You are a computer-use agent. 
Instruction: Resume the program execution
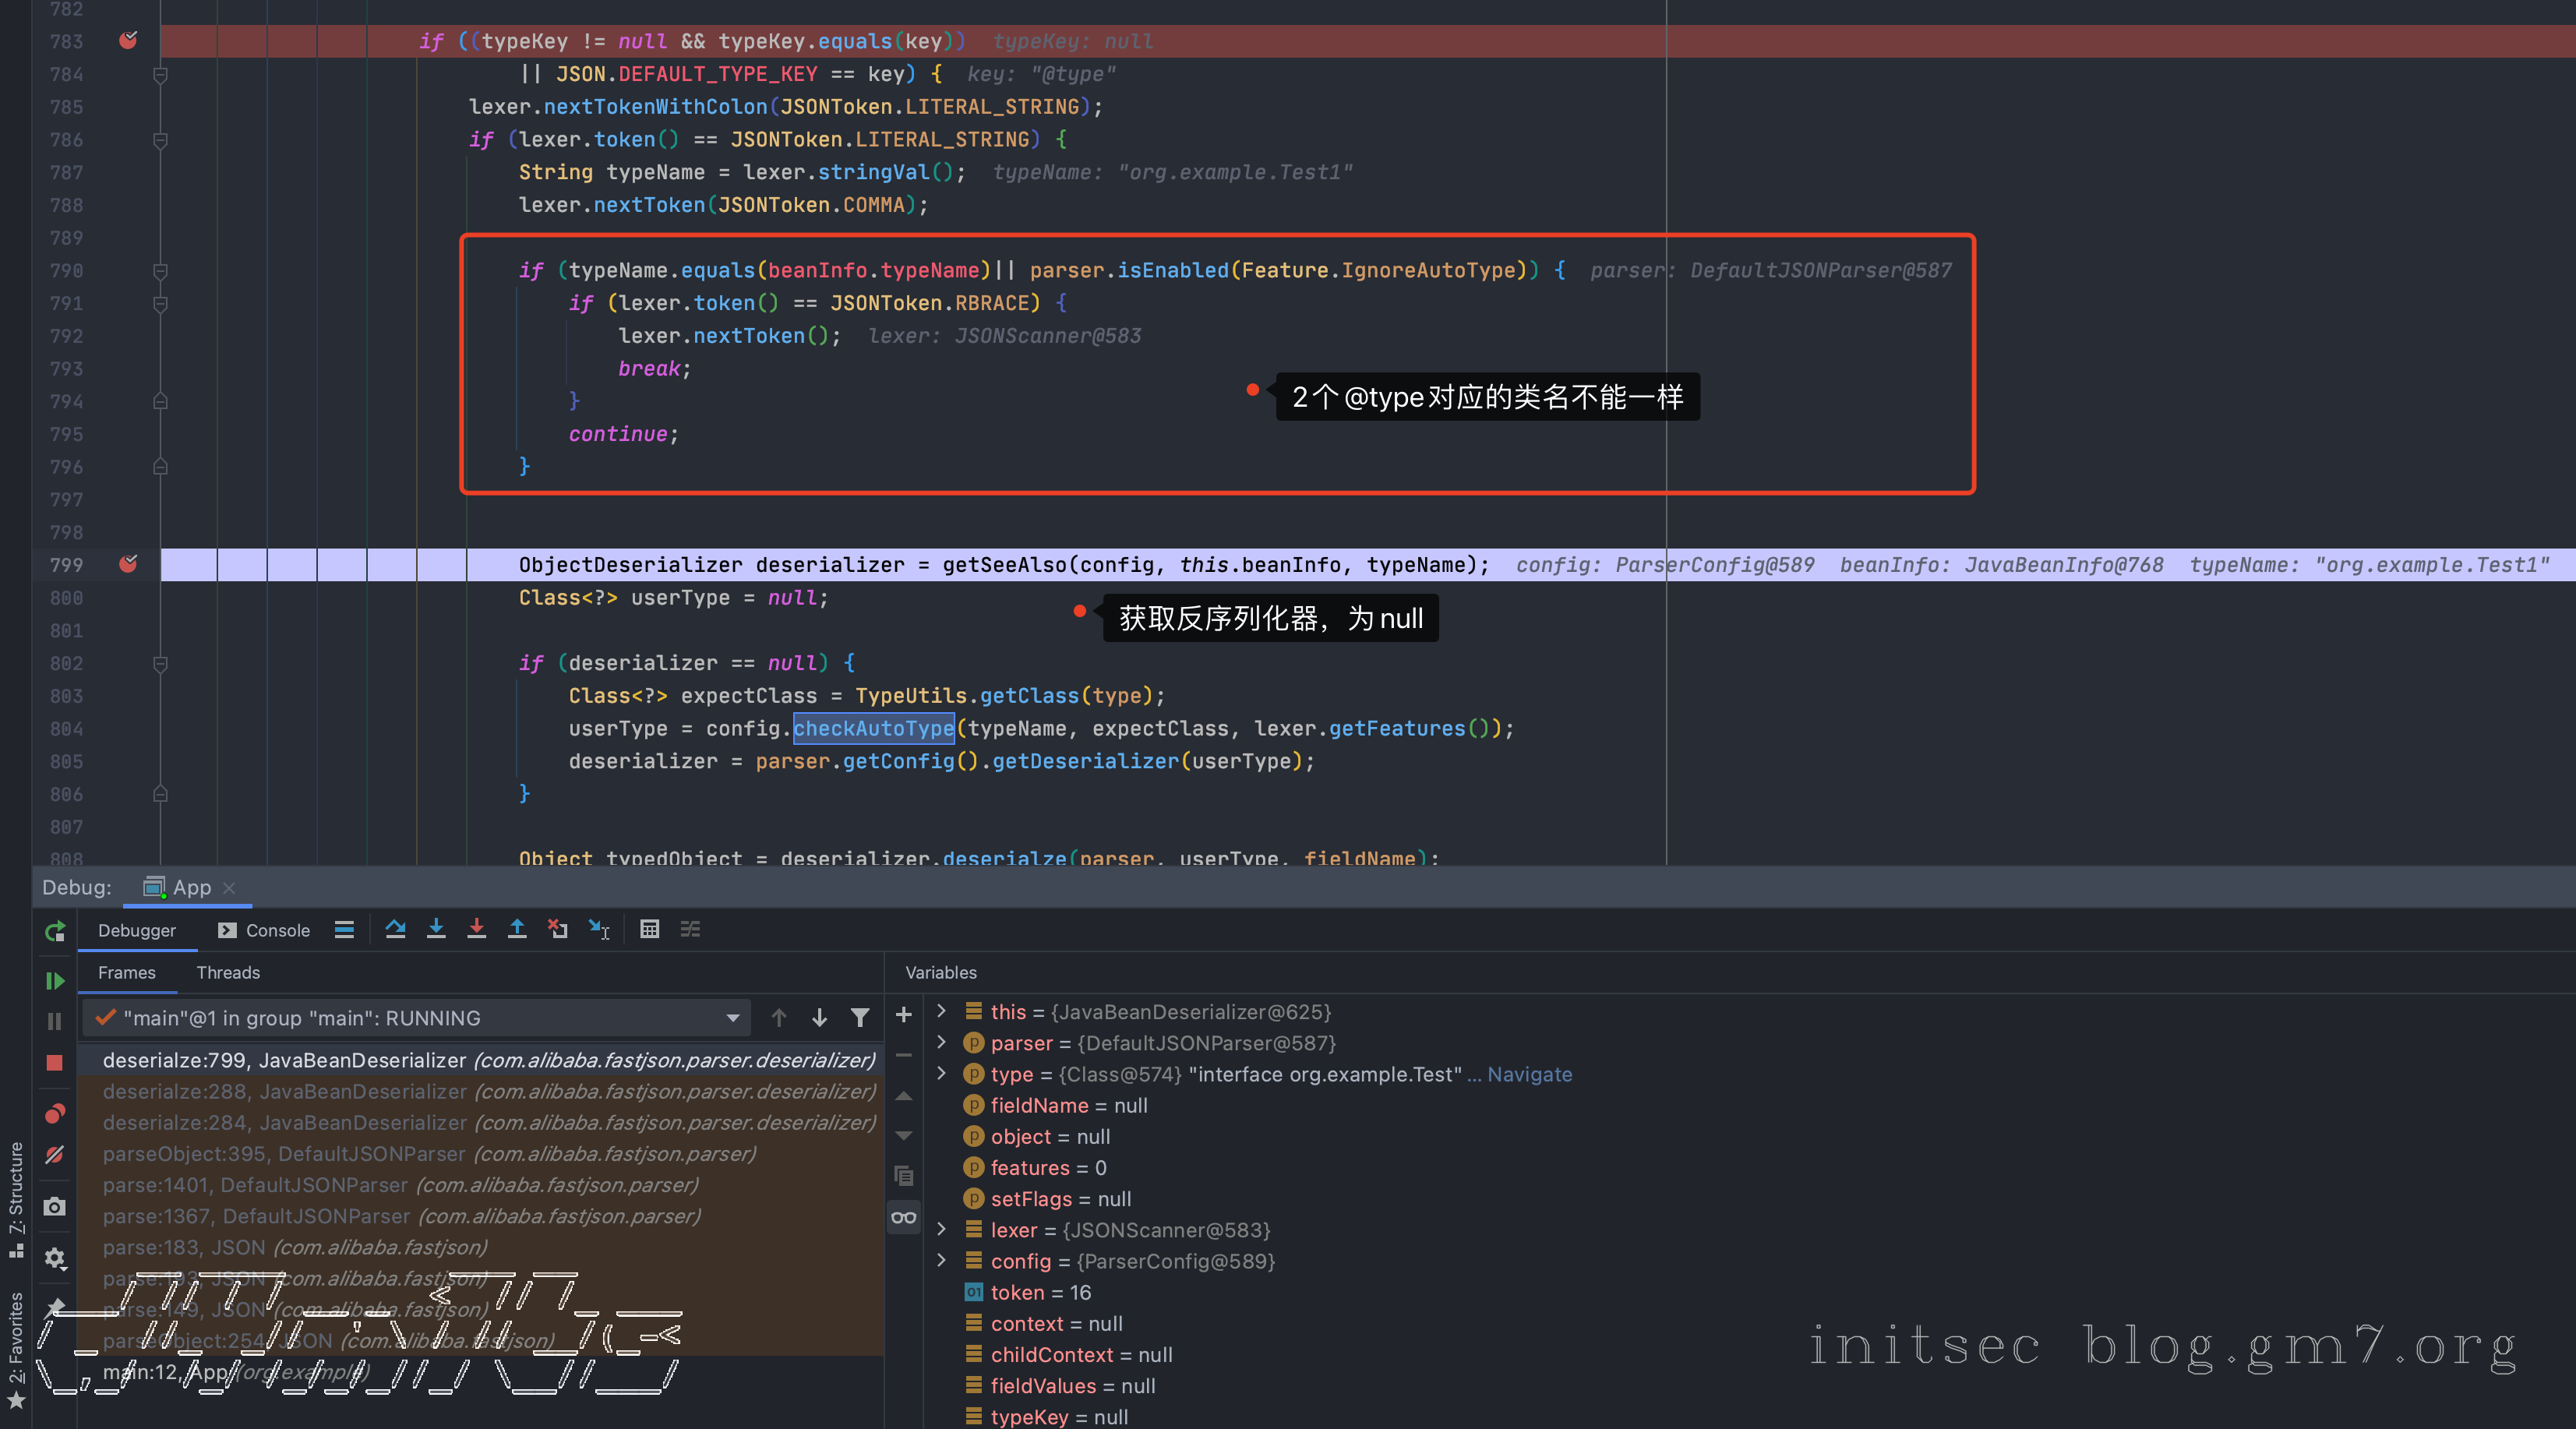point(55,981)
